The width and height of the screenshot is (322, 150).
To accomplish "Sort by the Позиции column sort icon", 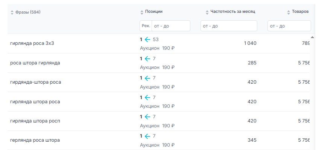I will coord(142,12).
